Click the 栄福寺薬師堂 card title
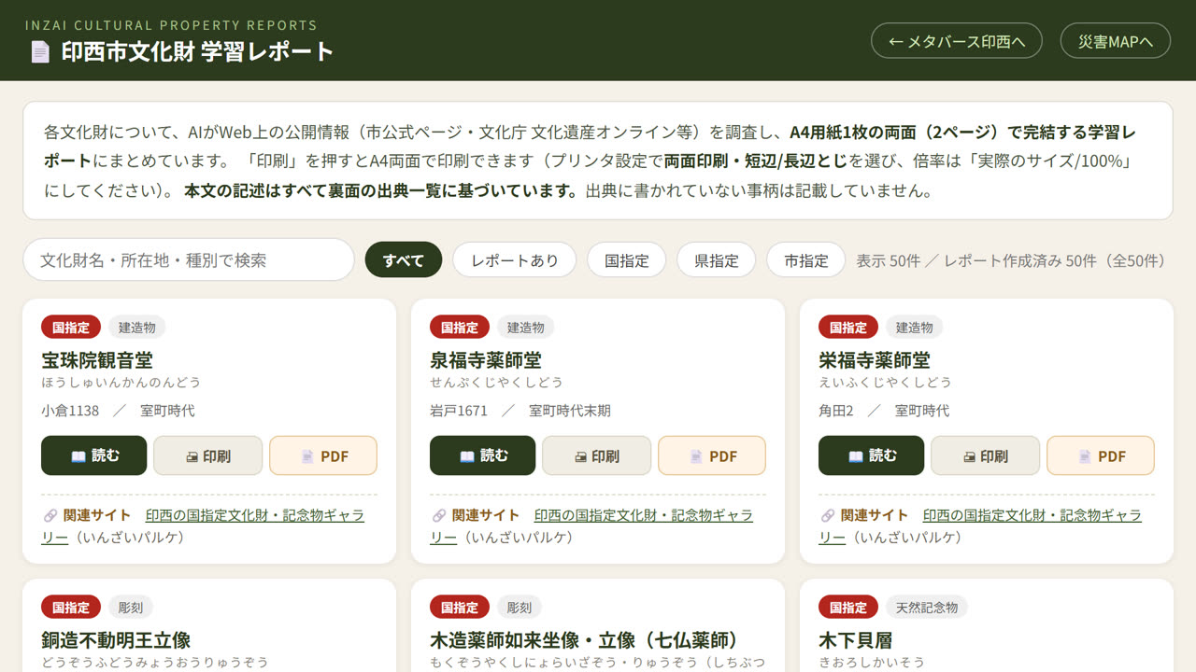1196x672 pixels. [x=875, y=360]
